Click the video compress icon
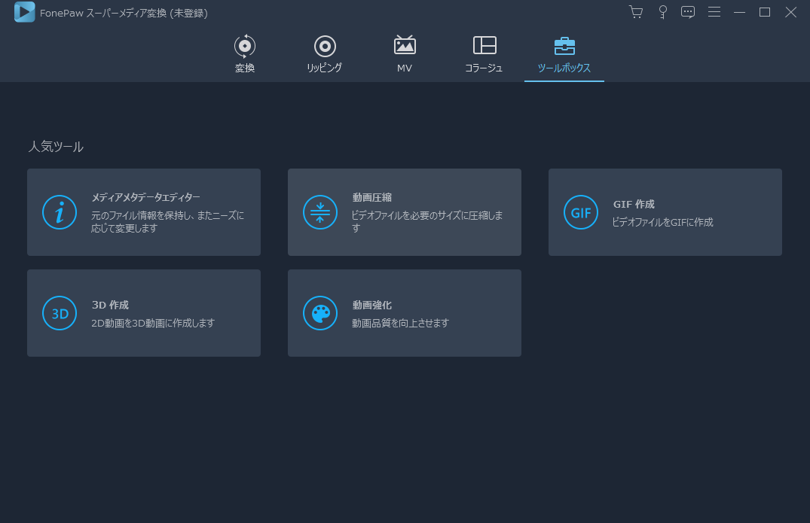This screenshot has height=523, width=810. point(320,212)
